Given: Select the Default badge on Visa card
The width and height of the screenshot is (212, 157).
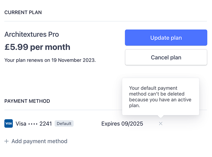Looking at the screenshot, I should 64,124.
